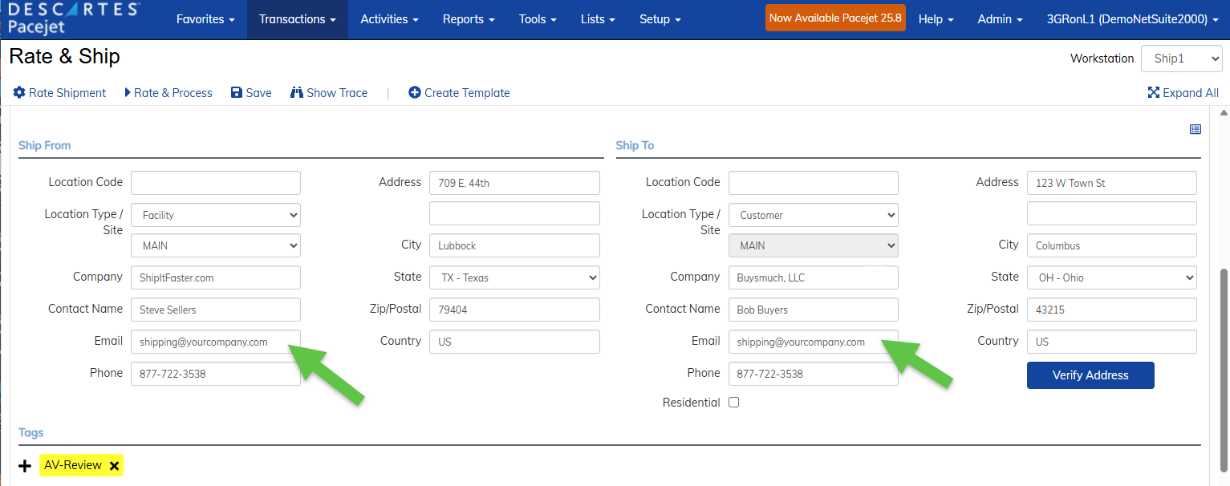Viewport: 1230px width, 486px height.
Task: Open the Transactions menu
Action: [x=297, y=18]
